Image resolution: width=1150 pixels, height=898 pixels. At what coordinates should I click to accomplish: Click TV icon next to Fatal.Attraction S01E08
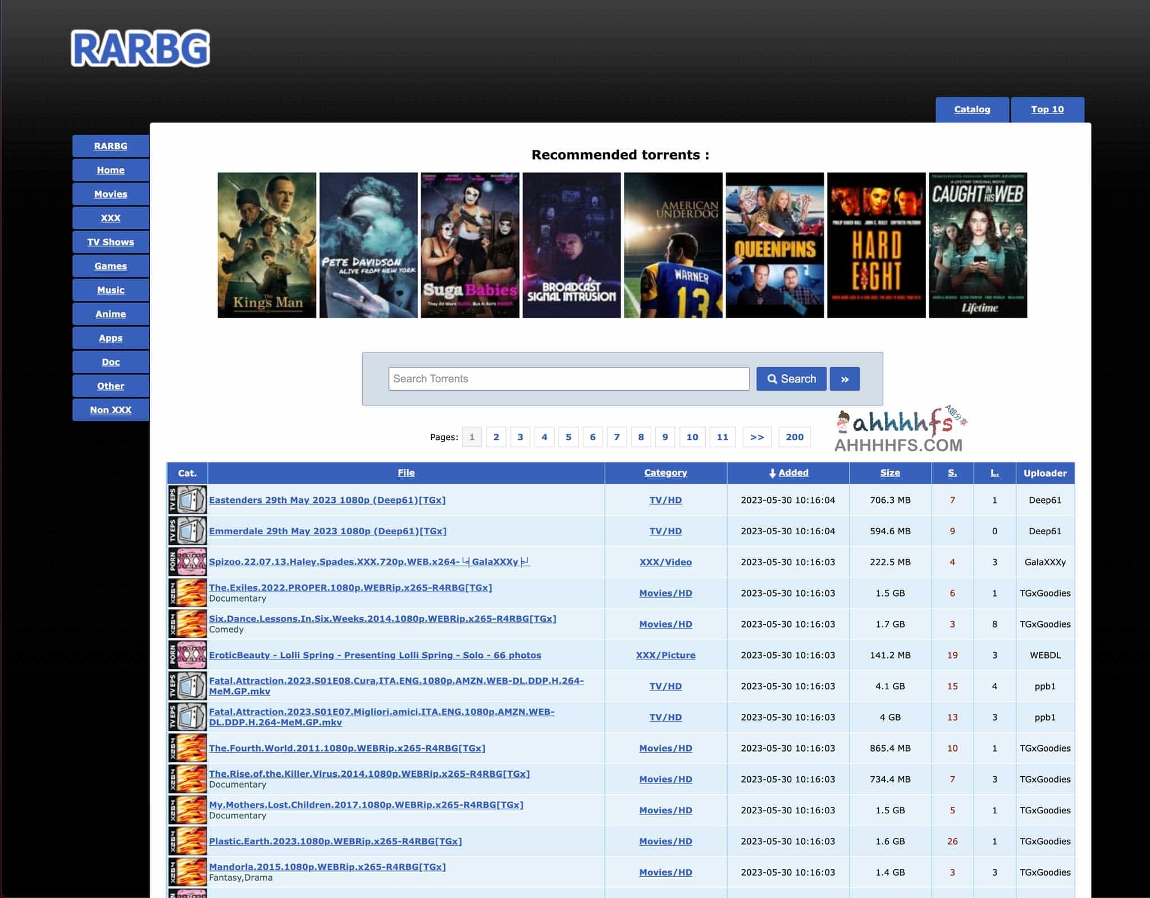(x=188, y=686)
